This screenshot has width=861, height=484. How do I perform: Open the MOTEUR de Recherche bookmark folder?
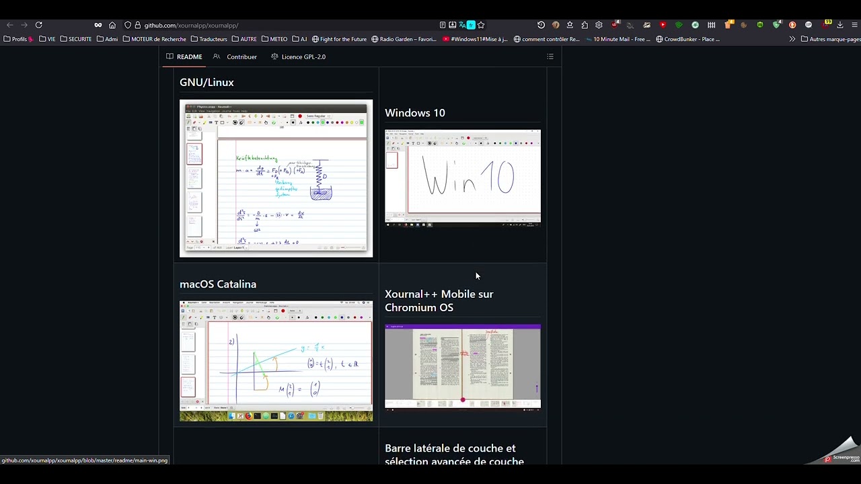click(x=155, y=39)
